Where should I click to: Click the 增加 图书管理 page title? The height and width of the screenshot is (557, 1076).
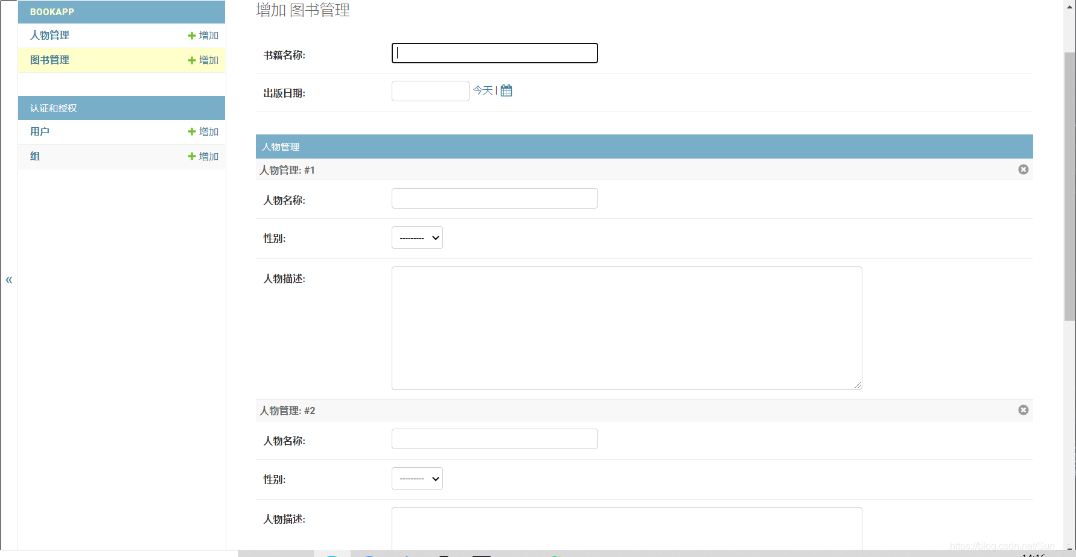(x=303, y=10)
